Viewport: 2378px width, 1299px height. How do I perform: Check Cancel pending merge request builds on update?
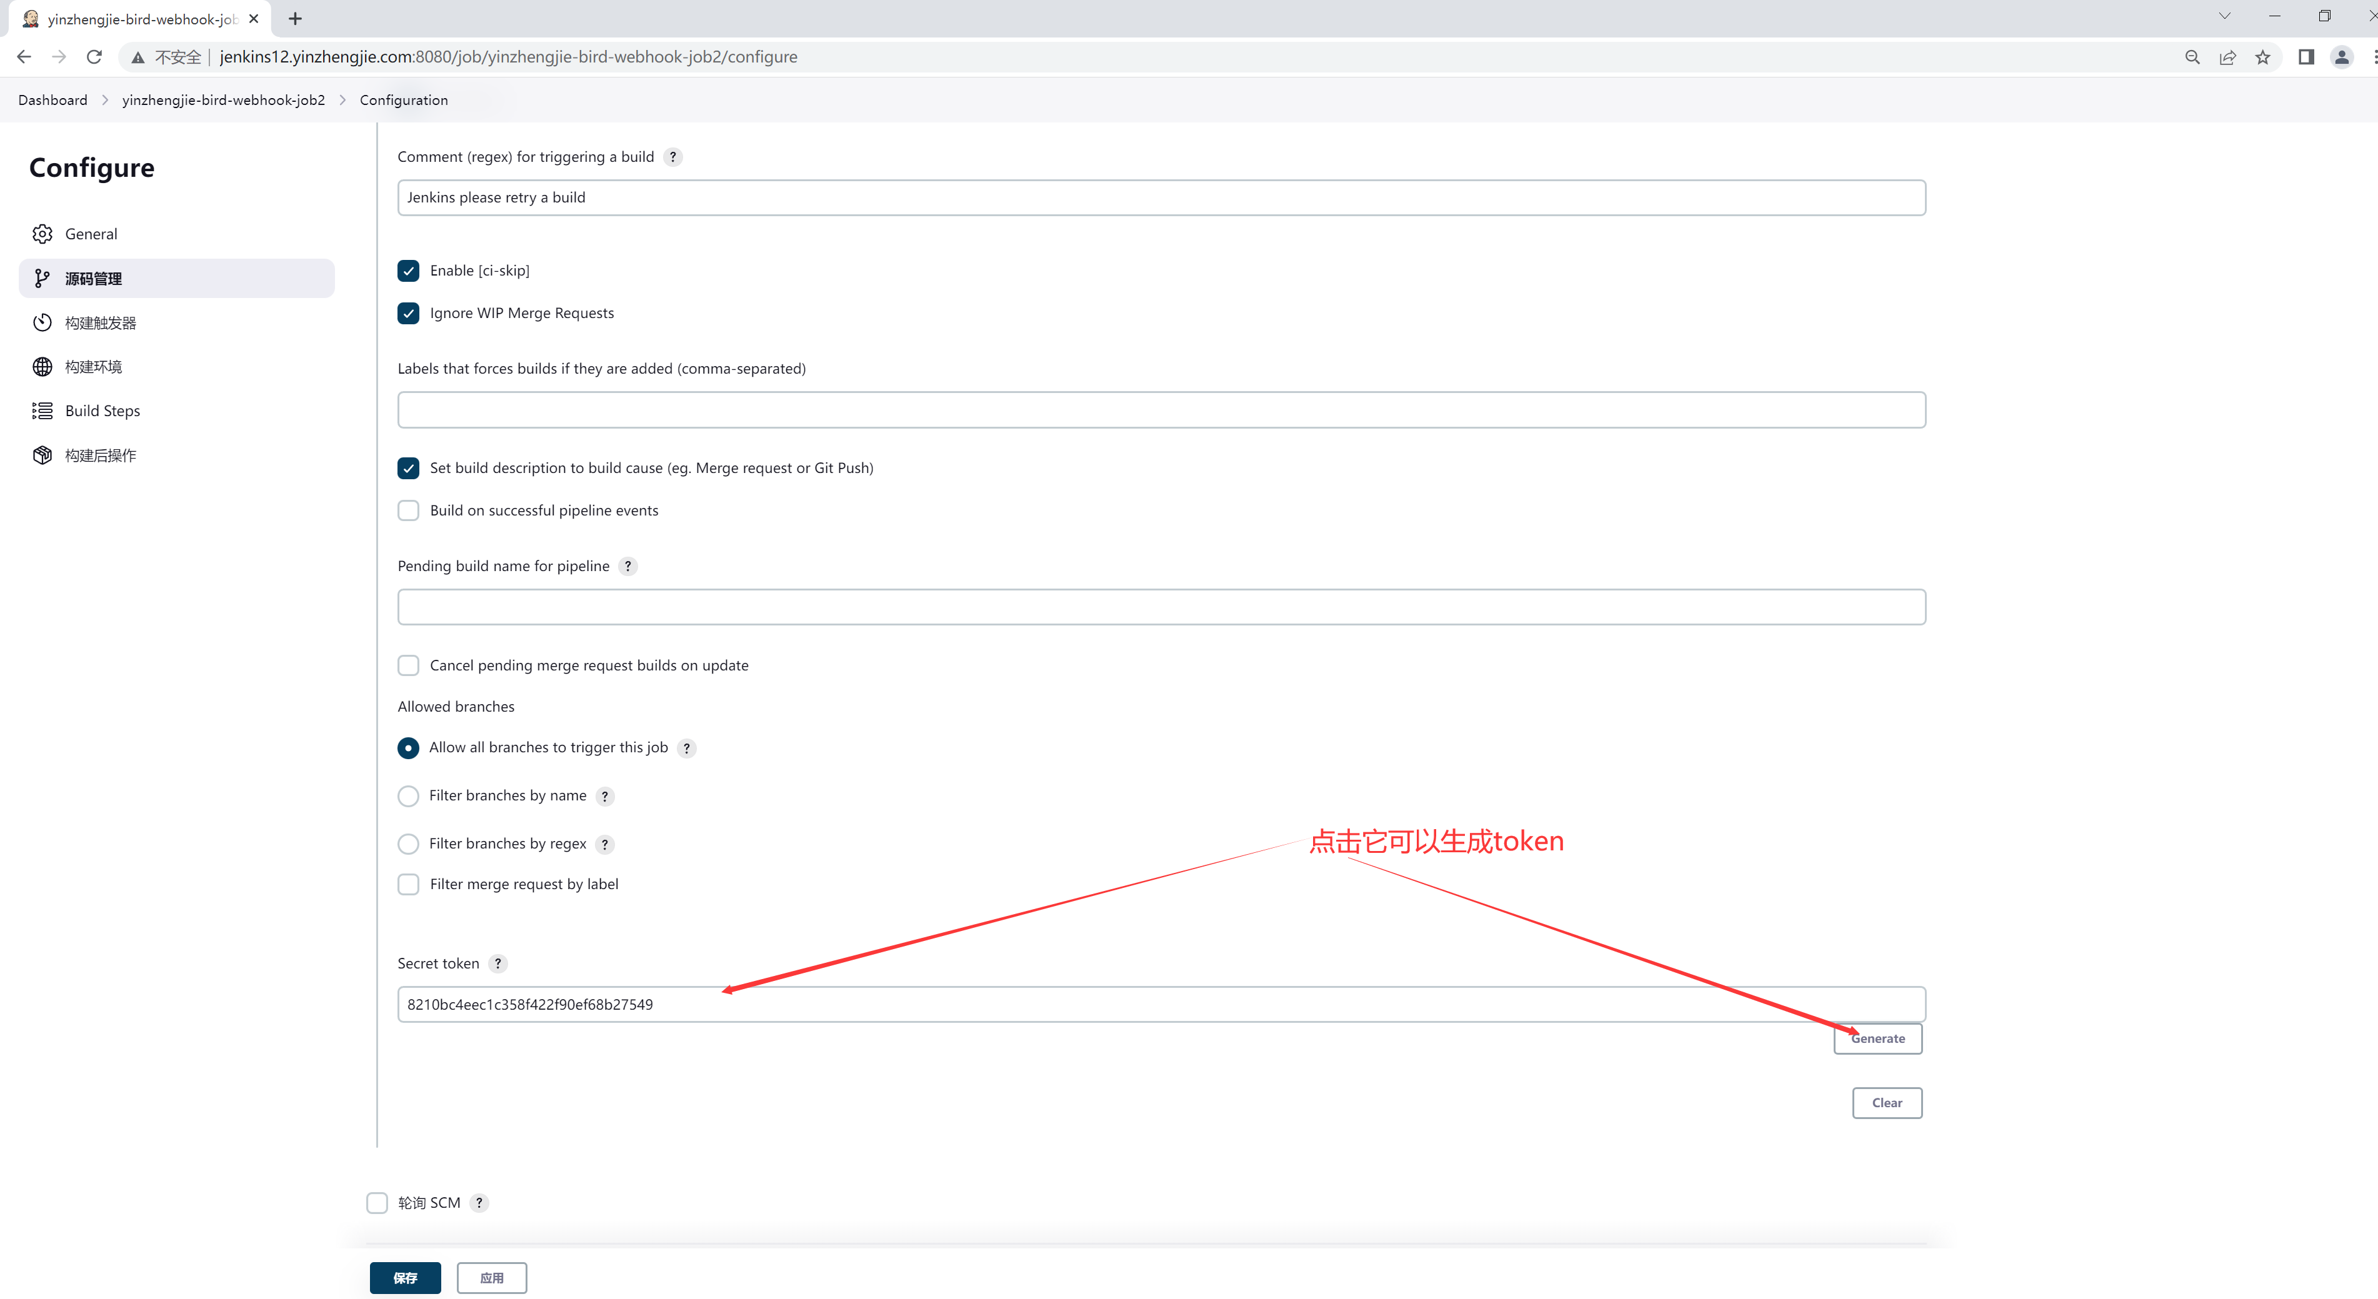(x=408, y=665)
